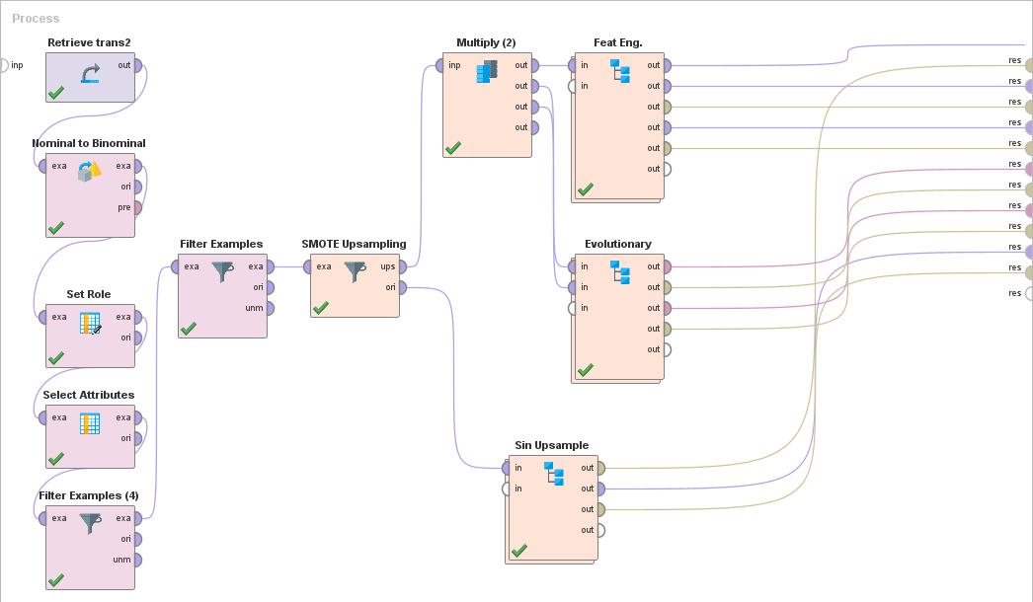
Task: Click the 'ups' output port on SMOTE Upsampling
Action: (404, 266)
